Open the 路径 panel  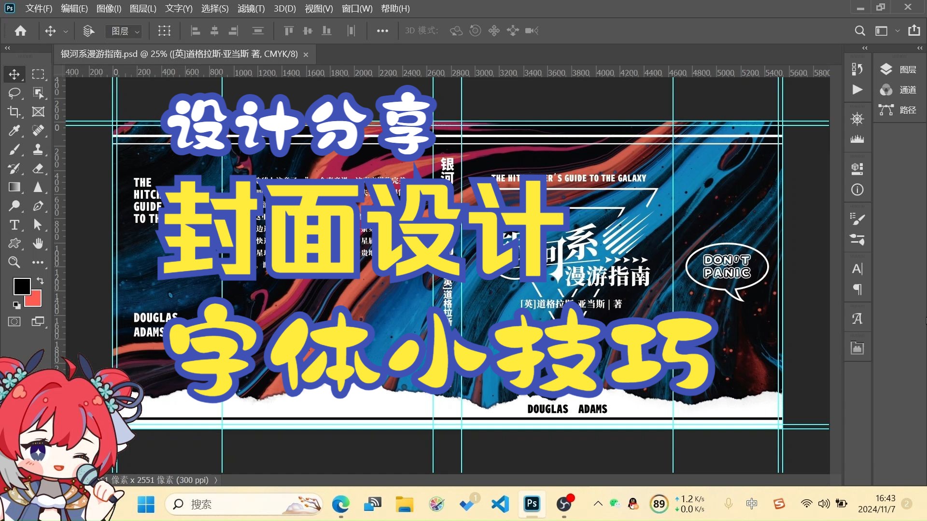coord(898,110)
